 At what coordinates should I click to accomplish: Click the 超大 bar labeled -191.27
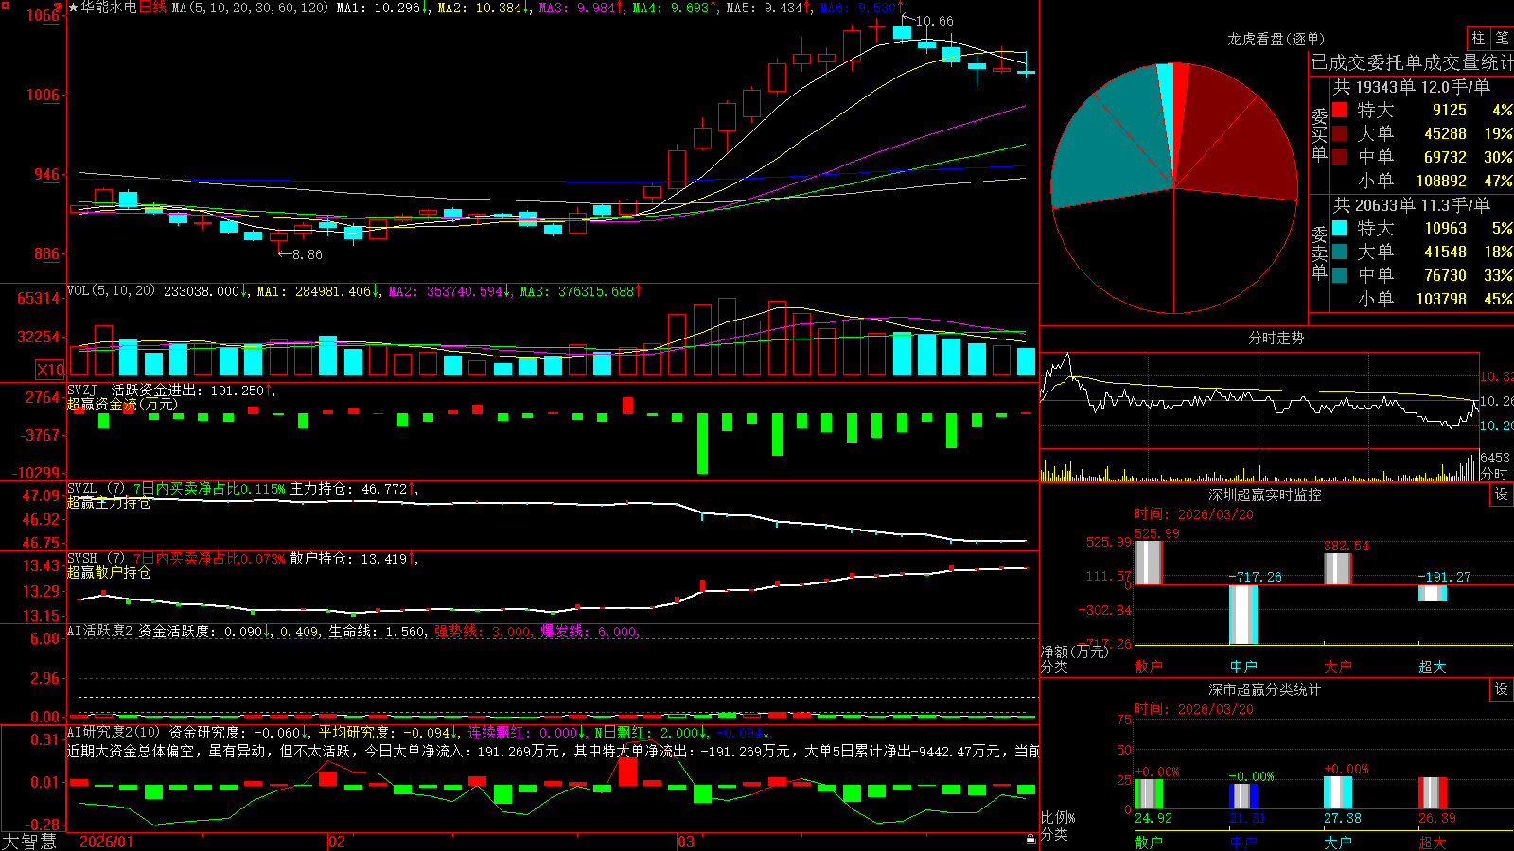click(x=1433, y=593)
